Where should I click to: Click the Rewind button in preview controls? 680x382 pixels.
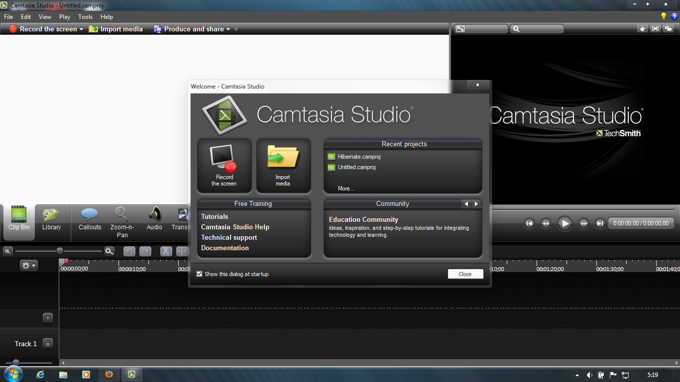tap(546, 223)
